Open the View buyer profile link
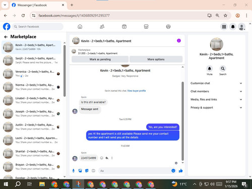252x189 pixels. (137, 91)
